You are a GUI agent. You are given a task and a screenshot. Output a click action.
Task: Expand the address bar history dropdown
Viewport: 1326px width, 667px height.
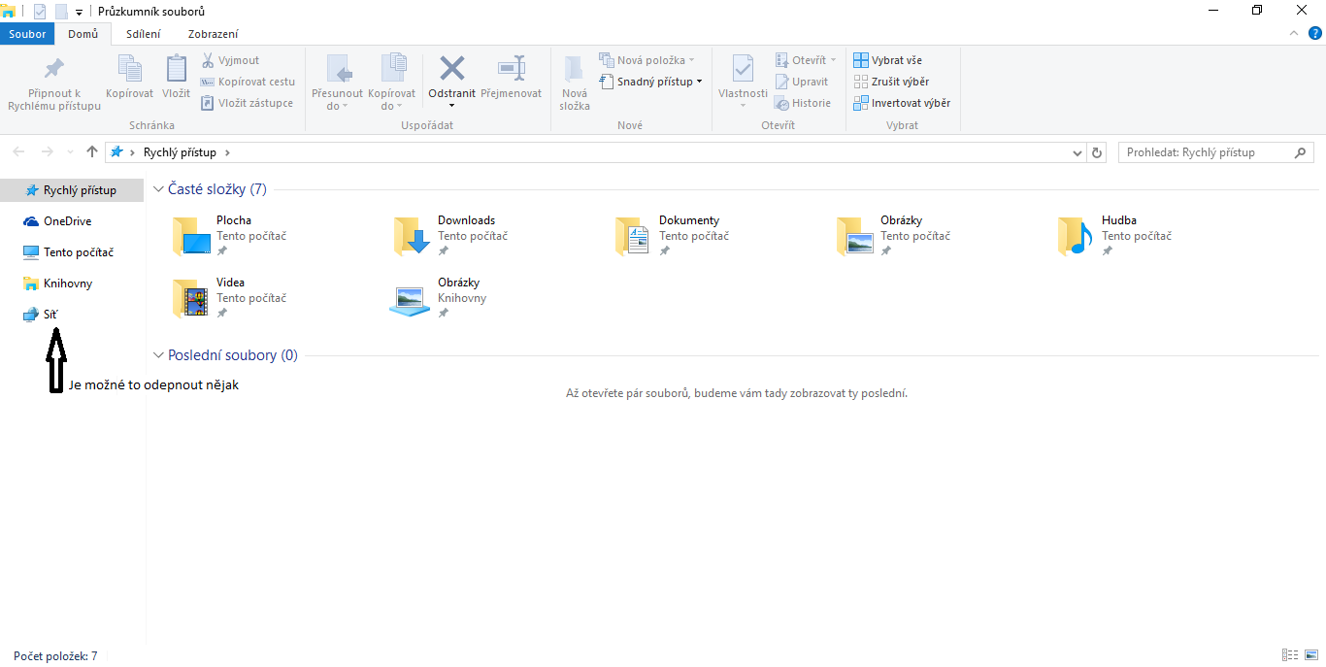pyautogui.click(x=1077, y=152)
